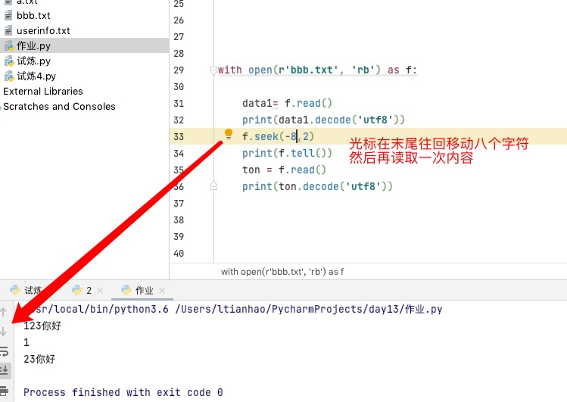Click the bbb.txt text file icon
Image resolution: width=567 pixels, height=402 pixels.
coord(8,16)
